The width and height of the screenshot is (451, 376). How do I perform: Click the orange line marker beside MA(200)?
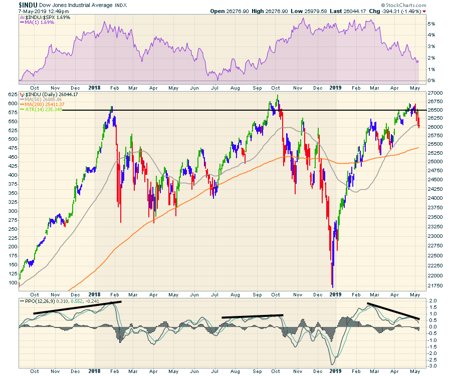pyautogui.click(x=22, y=104)
